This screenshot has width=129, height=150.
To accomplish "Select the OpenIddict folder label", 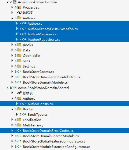I will (x=32, y=56).
